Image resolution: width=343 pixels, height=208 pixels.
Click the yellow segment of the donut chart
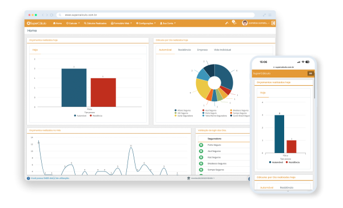(x=202, y=89)
